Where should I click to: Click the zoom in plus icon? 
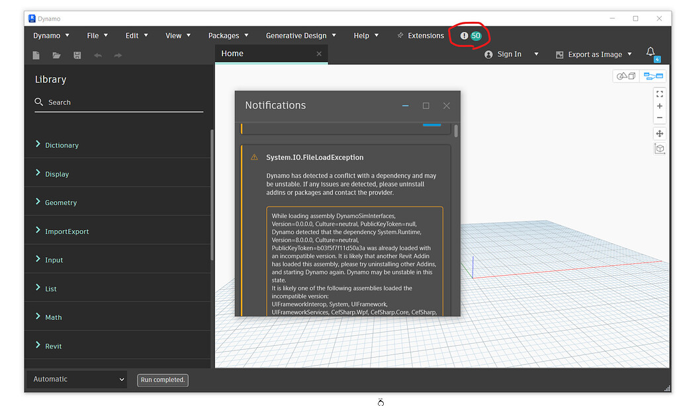[x=659, y=105]
